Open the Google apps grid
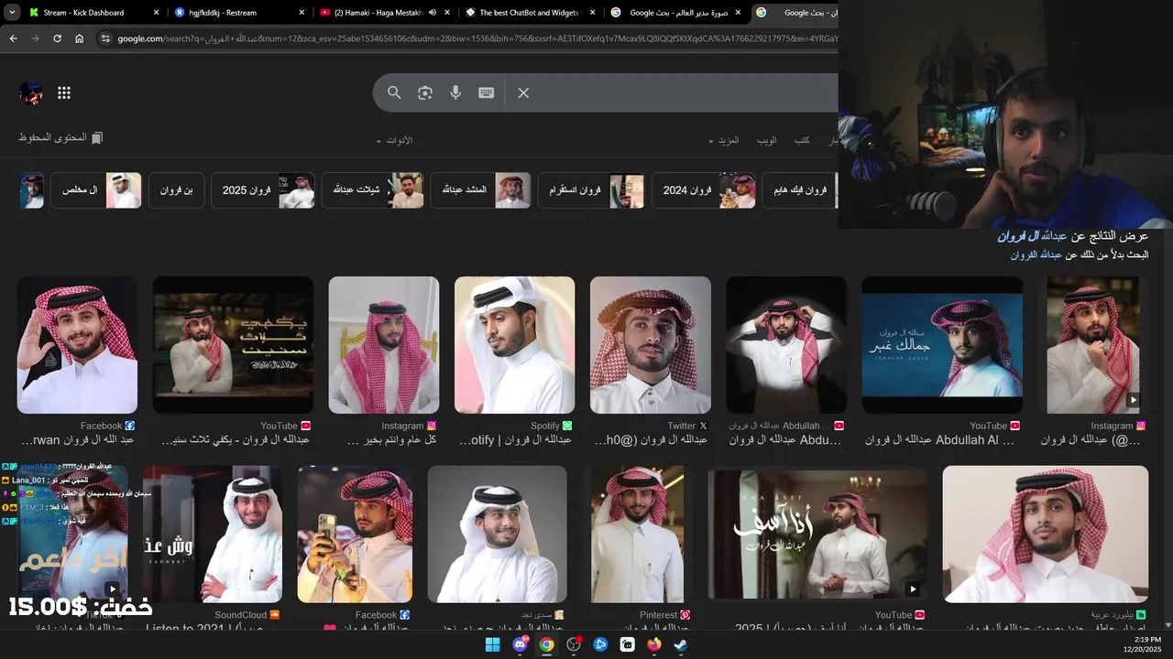 (64, 92)
